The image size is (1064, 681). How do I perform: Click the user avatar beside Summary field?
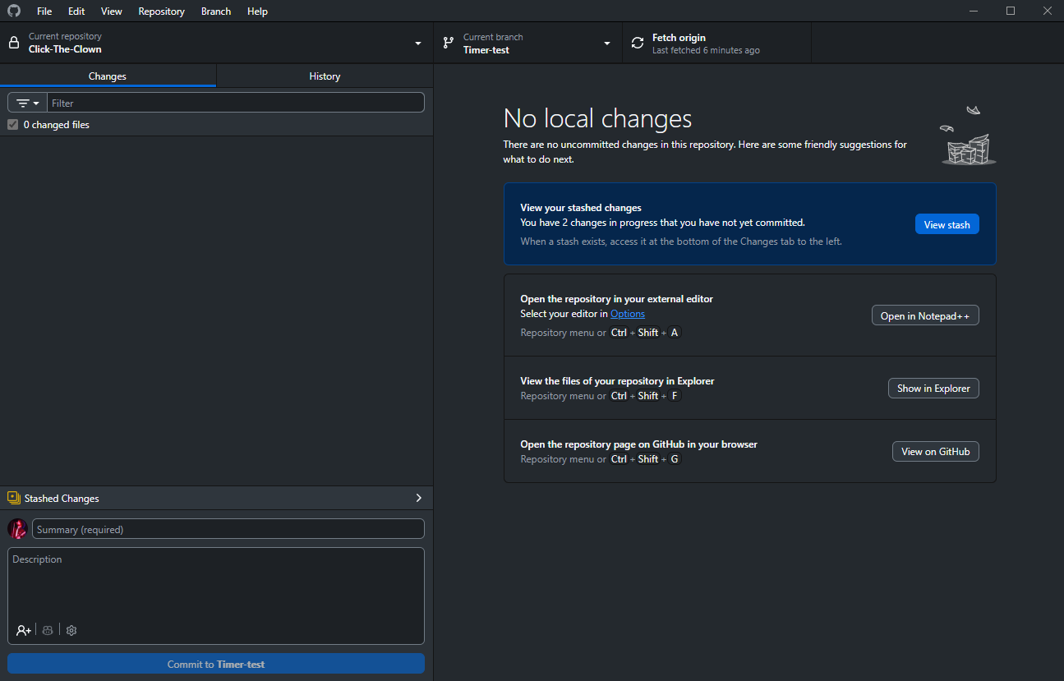17,529
